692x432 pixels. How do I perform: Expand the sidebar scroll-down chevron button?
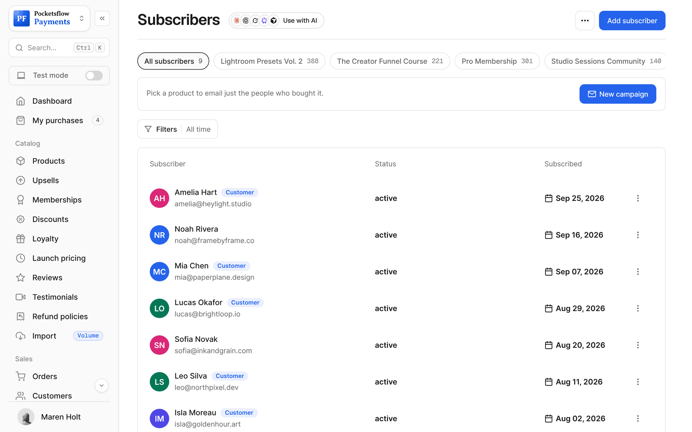tap(101, 385)
